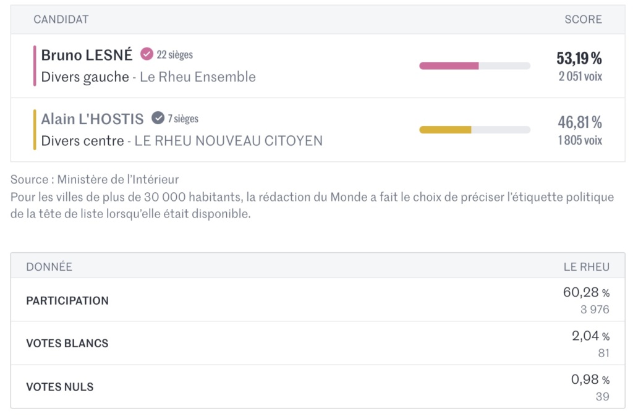The image size is (633, 419).
Task: Click the SCORE column header
Action: 583,20
